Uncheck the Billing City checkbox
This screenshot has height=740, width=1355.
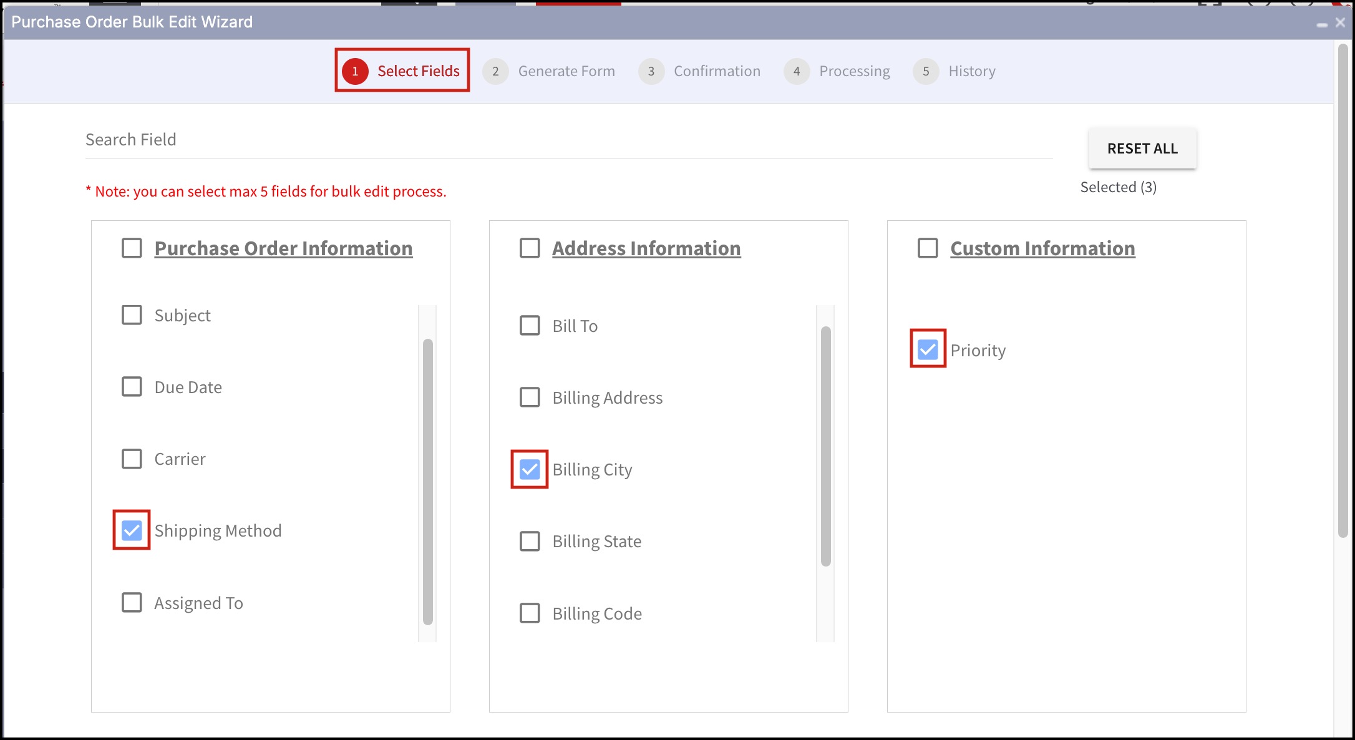coord(530,469)
